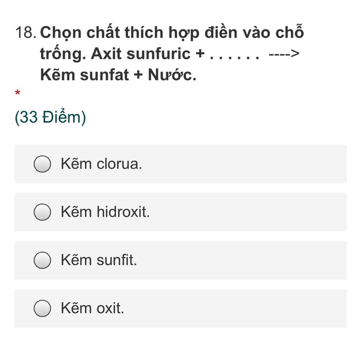Click blank space in Kẽm sunfit option row
This screenshot has height=353, width=361.
(x=242, y=260)
